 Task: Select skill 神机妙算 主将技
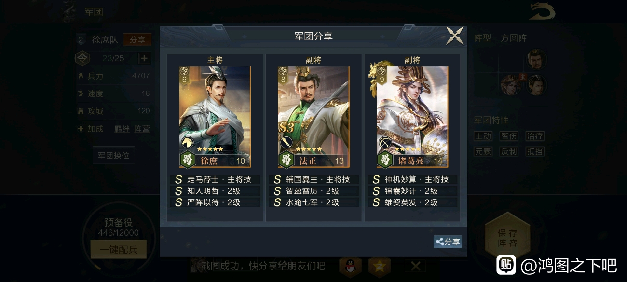coord(412,179)
